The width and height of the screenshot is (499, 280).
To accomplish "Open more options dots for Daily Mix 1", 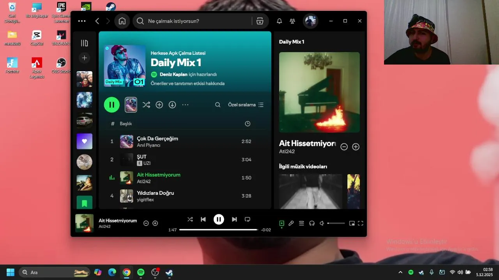I will [185, 105].
